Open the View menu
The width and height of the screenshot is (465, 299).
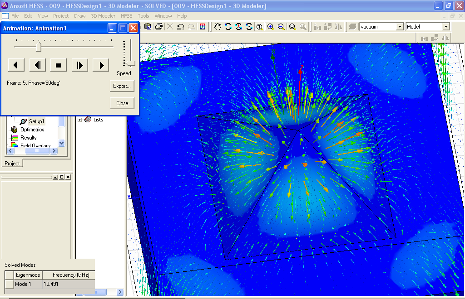[x=43, y=16]
